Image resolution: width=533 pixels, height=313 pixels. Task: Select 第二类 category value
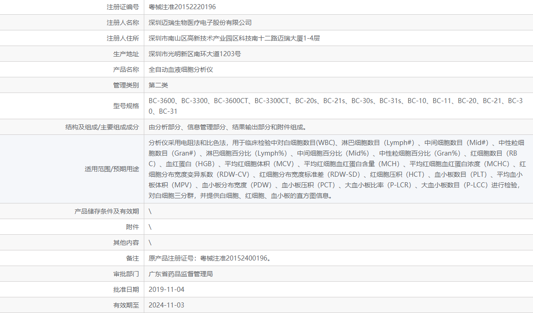pyautogui.click(x=159, y=85)
